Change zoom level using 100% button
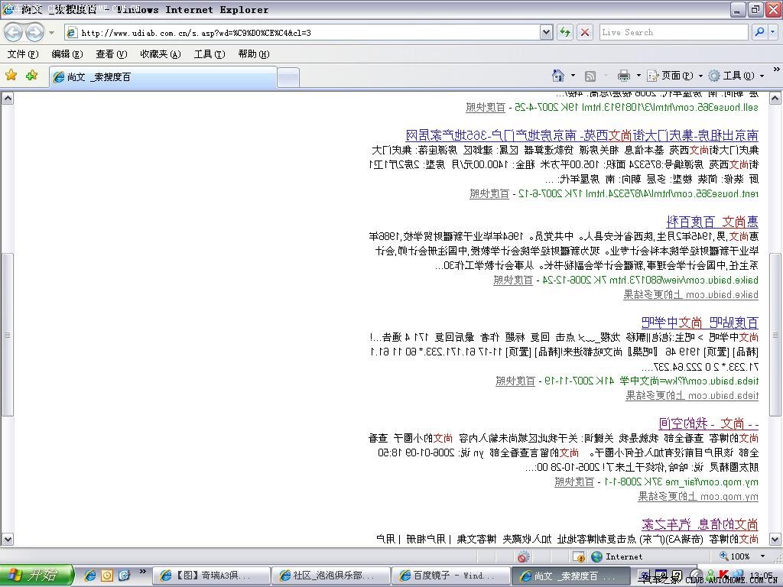 point(735,556)
